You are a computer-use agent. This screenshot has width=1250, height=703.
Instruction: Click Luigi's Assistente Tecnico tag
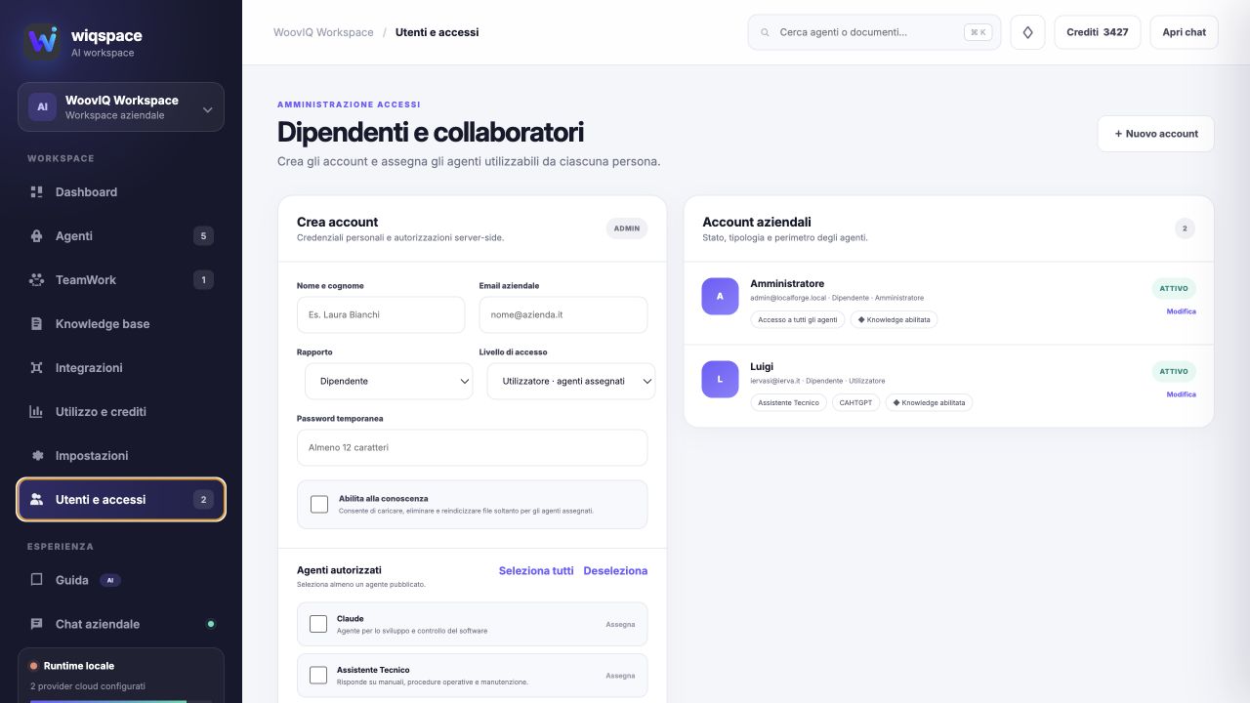click(788, 402)
